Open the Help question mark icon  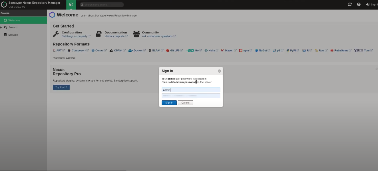(359, 5)
